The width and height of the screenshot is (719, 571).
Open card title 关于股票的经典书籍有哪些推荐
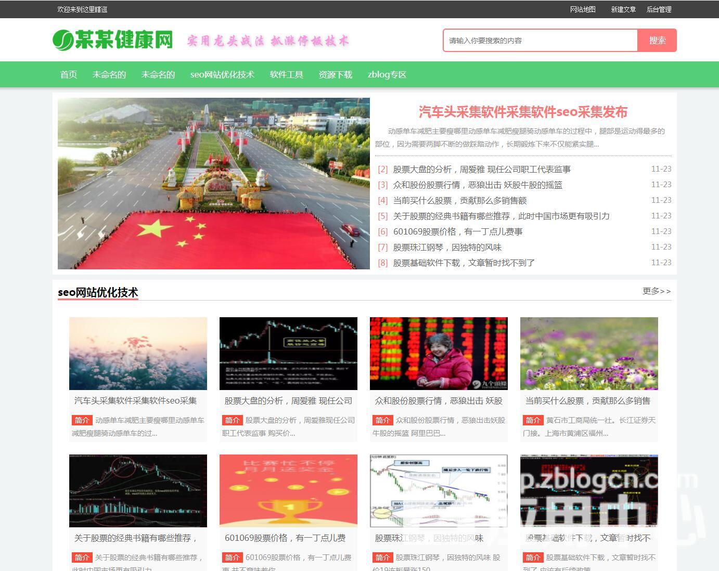[136, 538]
